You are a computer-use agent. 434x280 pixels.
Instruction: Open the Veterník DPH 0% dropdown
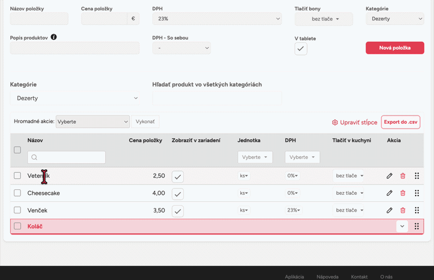pyautogui.click(x=292, y=176)
